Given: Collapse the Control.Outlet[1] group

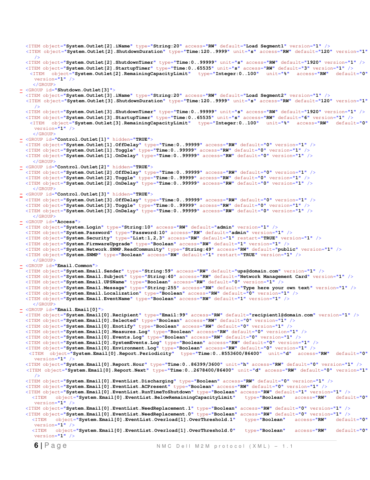Looking at the screenshot, I should (21, 139).
